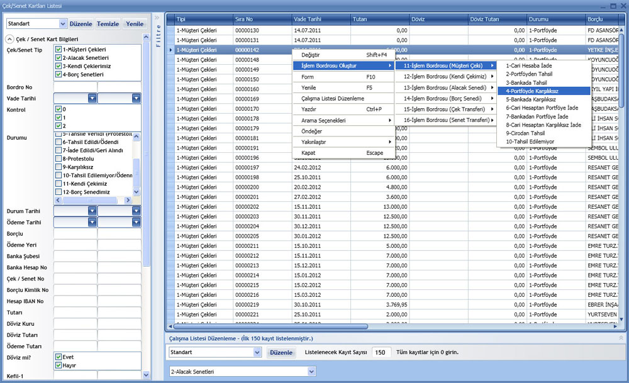
Task: Uncheck 2-Alacak Senetleri type
Action: pyautogui.click(x=58, y=58)
